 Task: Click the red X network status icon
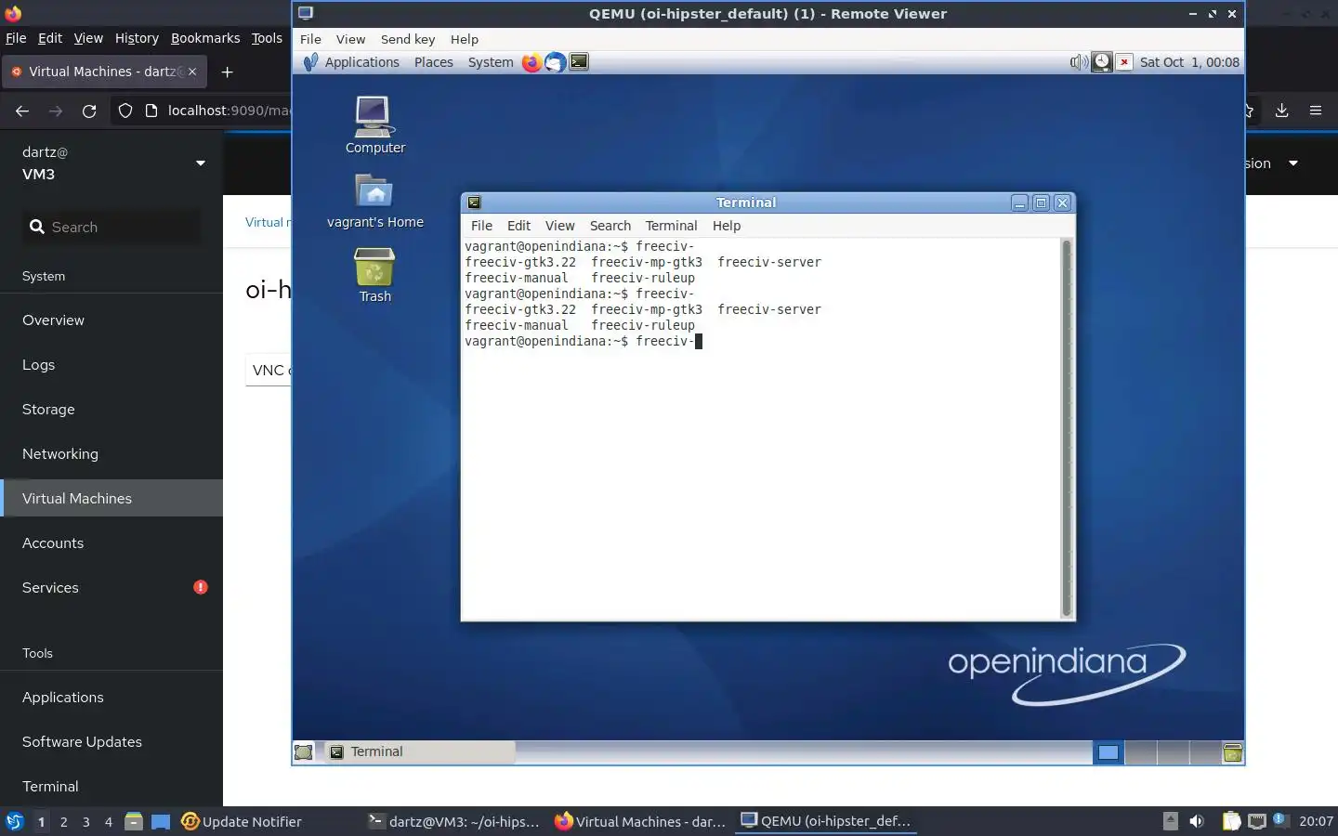pyautogui.click(x=1124, y=62)
